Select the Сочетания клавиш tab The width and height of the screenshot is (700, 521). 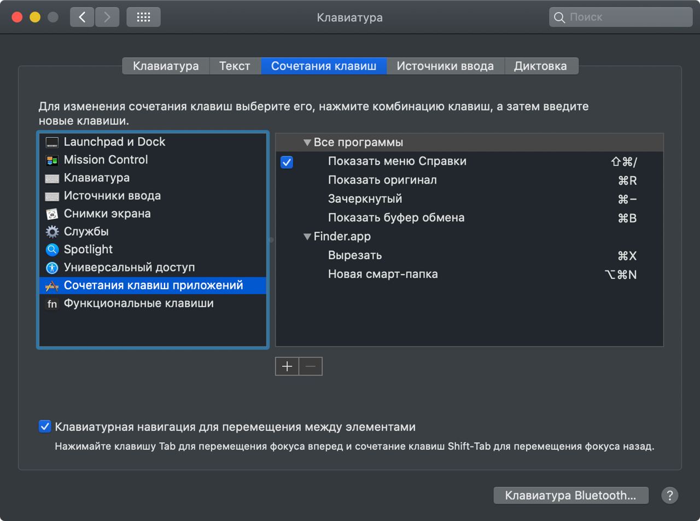coord(324,66)
